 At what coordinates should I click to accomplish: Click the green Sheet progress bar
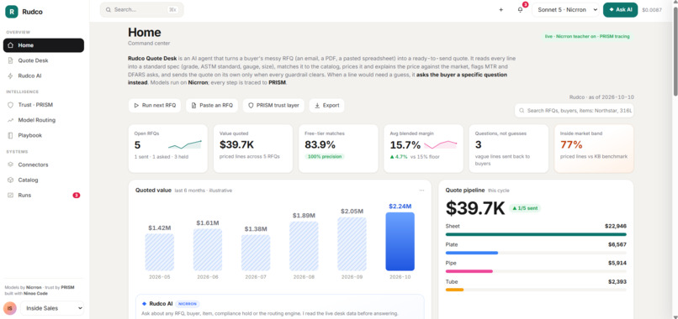coord(536,234)
